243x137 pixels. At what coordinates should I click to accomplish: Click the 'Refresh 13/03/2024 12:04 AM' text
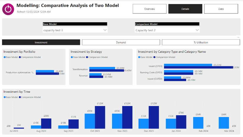pos(34,12)
